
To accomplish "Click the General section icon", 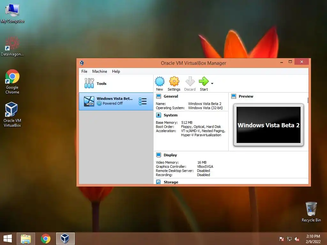I will [158, 96].
